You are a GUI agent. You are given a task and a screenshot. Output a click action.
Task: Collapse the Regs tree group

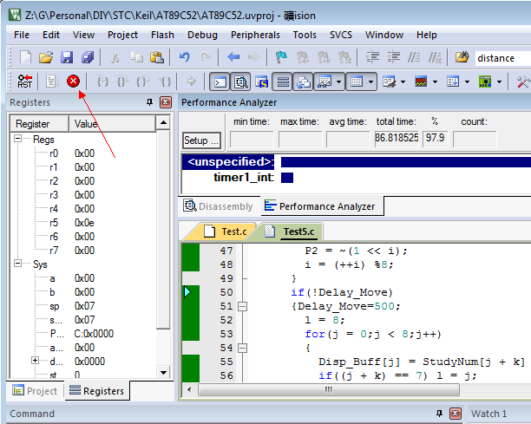(x=17, y=138)
